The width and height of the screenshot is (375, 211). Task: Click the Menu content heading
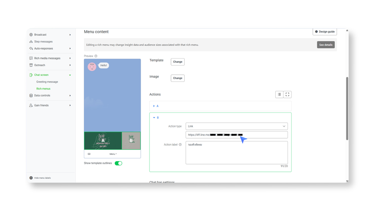point(96,32)
